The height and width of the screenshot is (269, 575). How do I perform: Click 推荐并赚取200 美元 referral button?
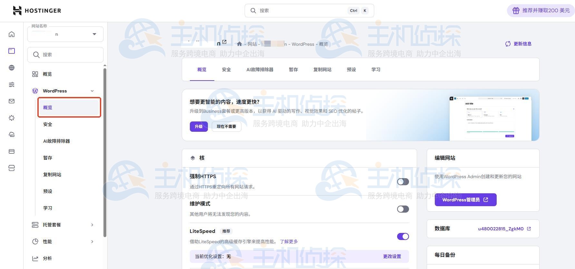point(541,11)
